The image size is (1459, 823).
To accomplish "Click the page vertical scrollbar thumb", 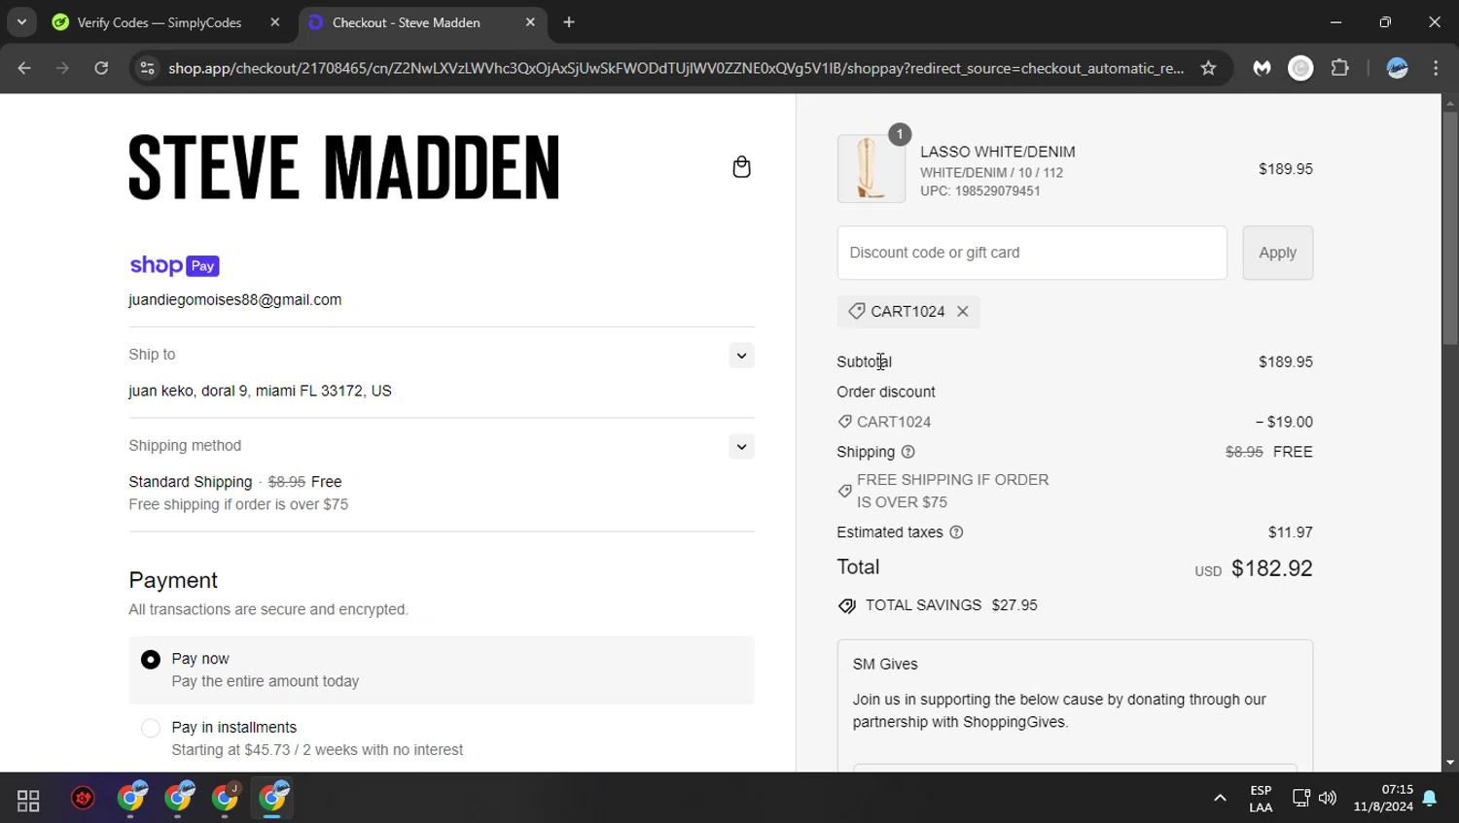I will point(1450,228).
